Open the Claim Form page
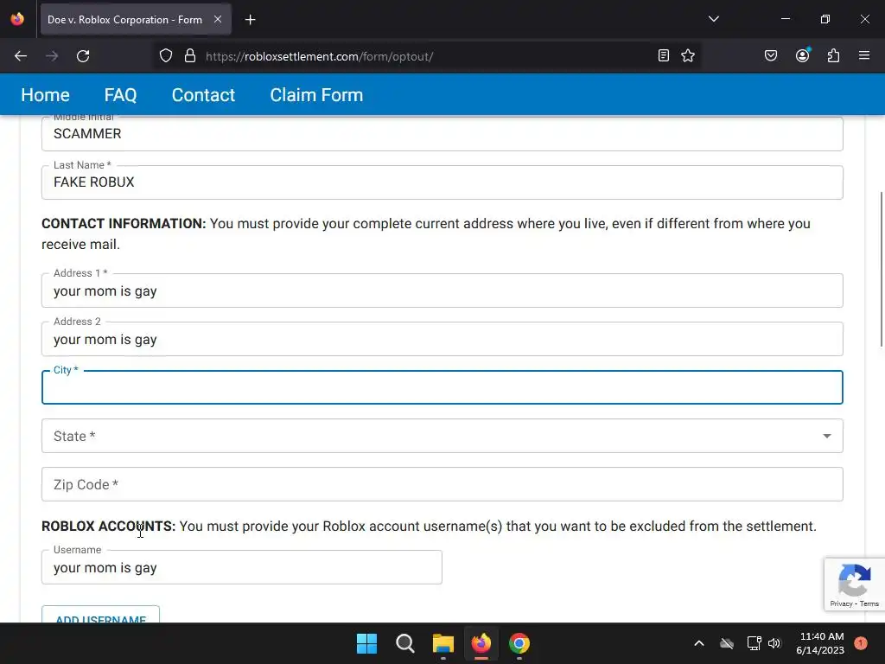Image resolution: width=885 pixels, height=664 pixels. [316, 95]
